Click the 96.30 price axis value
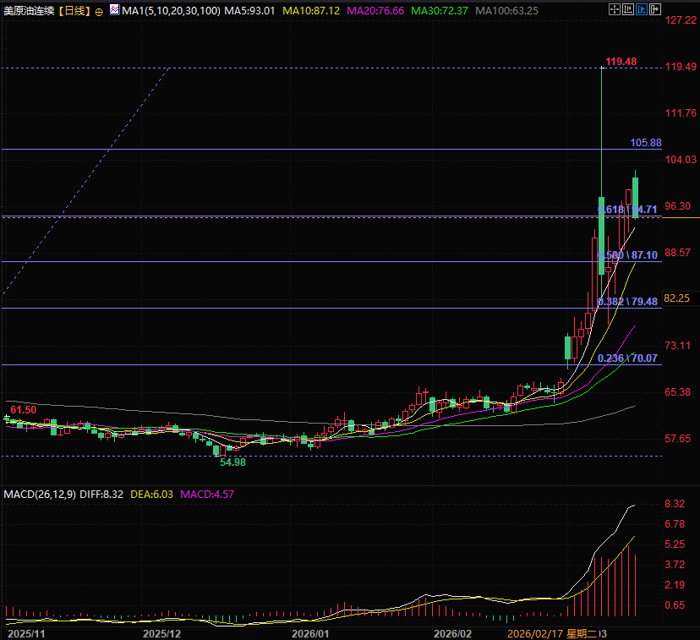 click(678, 206)
